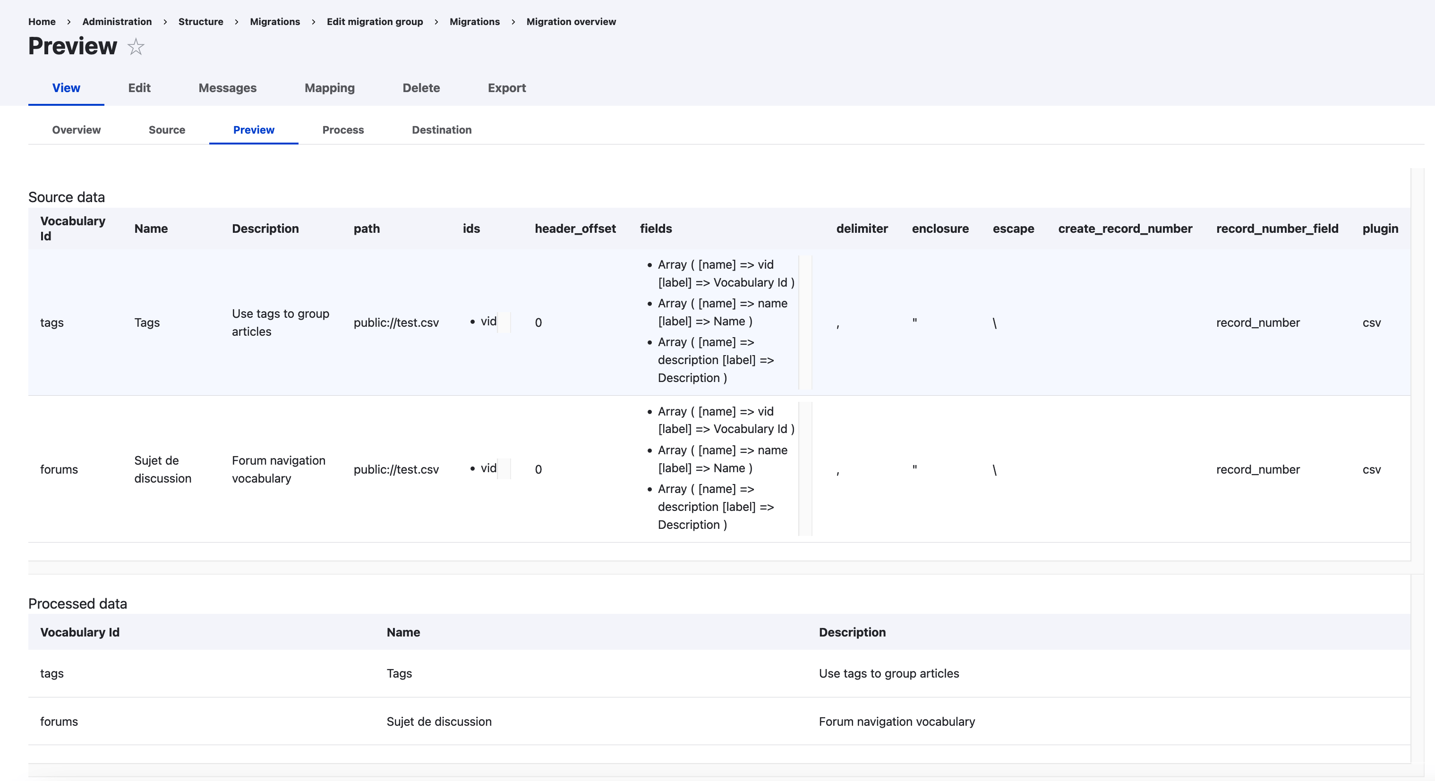The height and width of the screenshot is (781, 1435).
Task: Select the Destination secondary tab
Action: point(441,130)
